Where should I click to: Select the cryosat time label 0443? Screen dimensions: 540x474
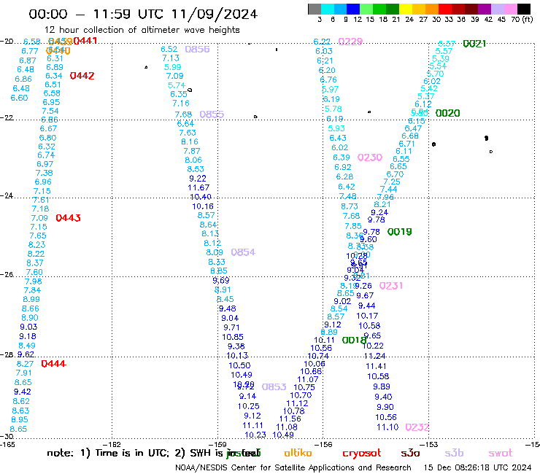point(68,218)
